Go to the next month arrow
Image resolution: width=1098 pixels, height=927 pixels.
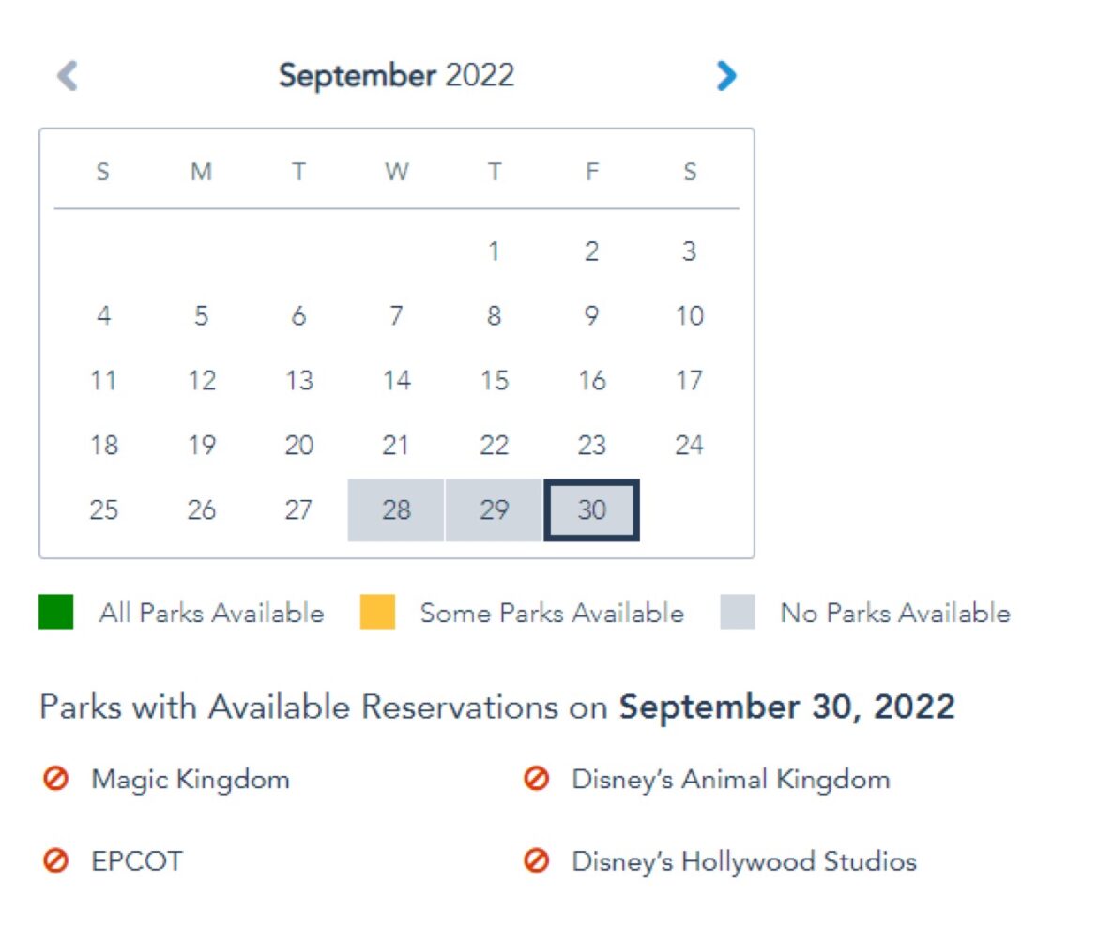pos(726,76)
